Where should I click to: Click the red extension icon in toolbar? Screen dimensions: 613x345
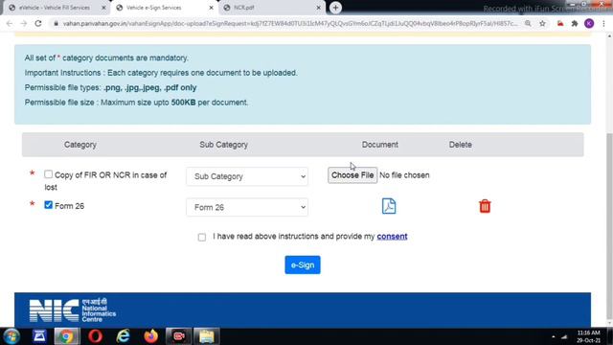click(560, 23)
